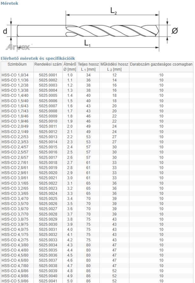The image size is (195, 283).
Task: Click the Rendelési szám column header
Action: (x=48, y=64)
